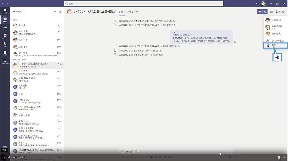Open the 伊藤 愛 との会議 chat
Image resolution: width=288 pixels, height=161 pixels.
coord(37,129)
